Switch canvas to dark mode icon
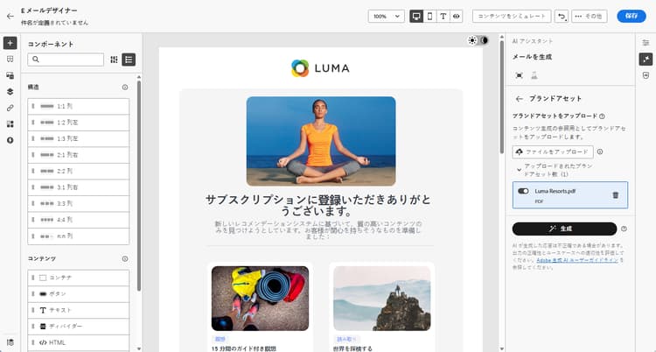656x352 pixels. pos(484,40)
